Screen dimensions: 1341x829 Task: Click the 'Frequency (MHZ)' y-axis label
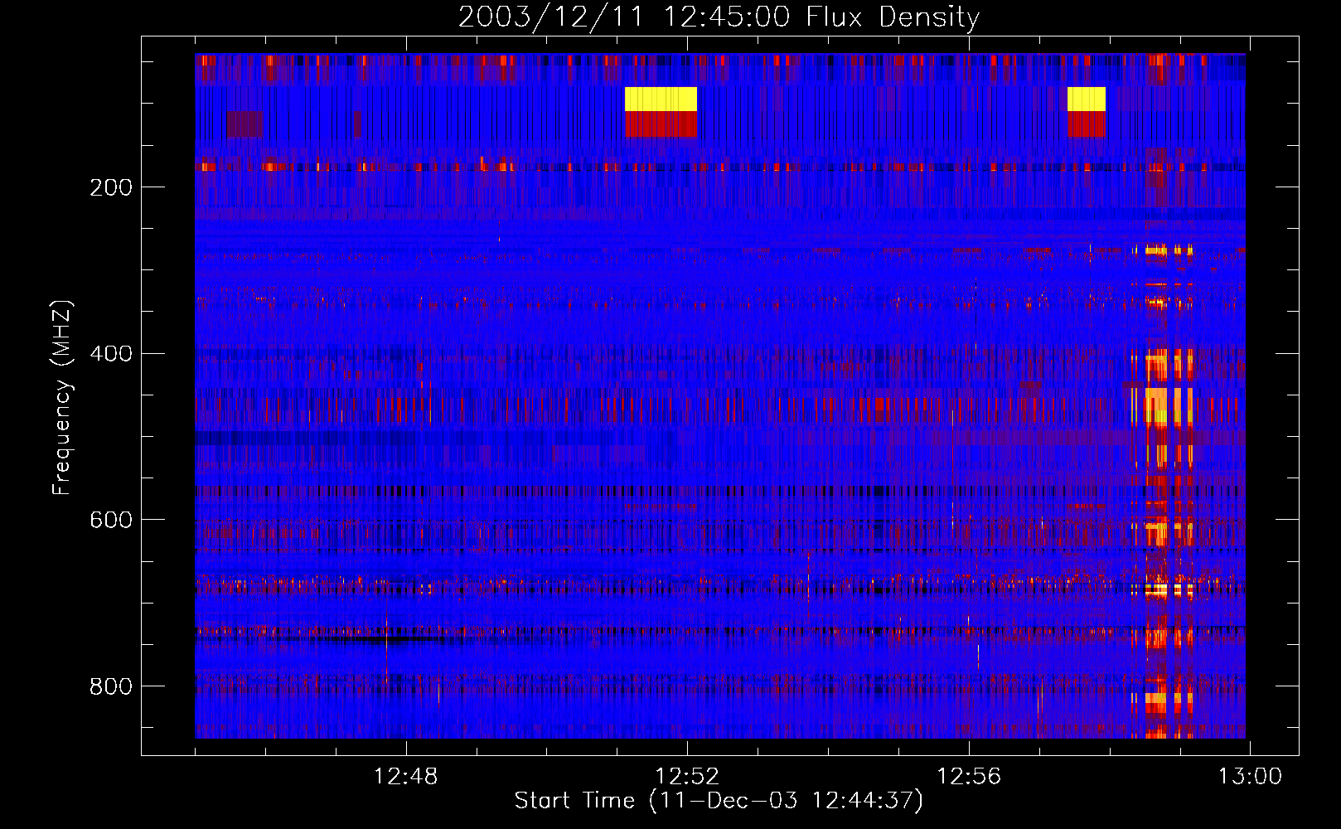pos(61,398)
